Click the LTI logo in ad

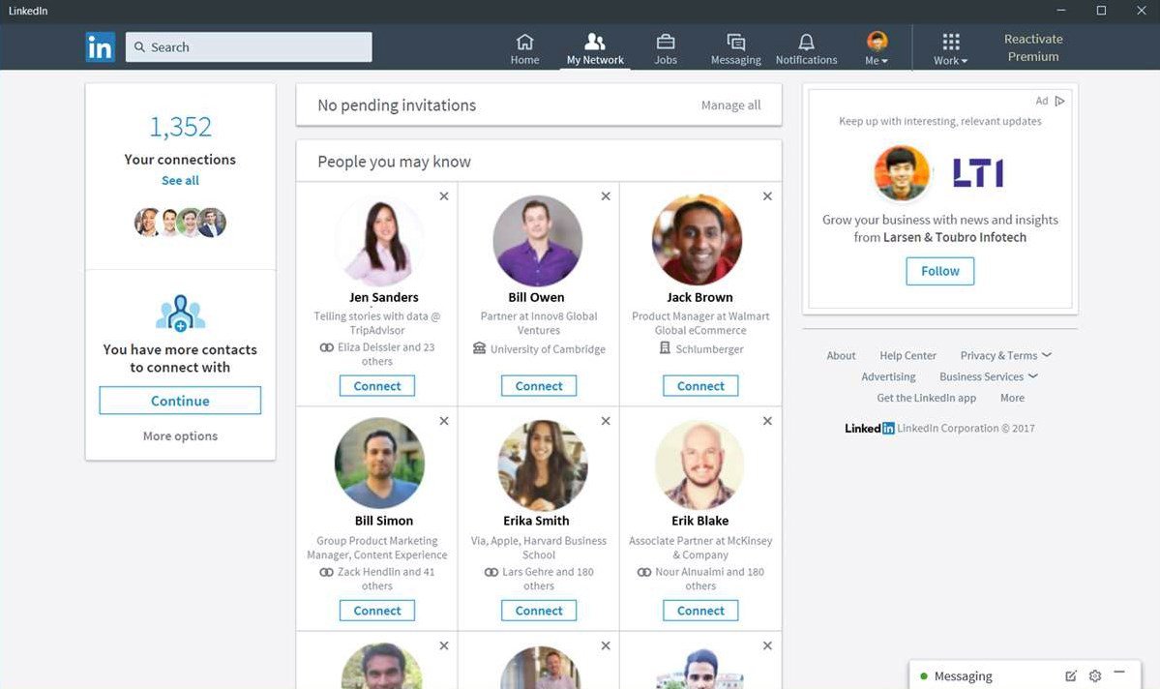pos(978,173)
